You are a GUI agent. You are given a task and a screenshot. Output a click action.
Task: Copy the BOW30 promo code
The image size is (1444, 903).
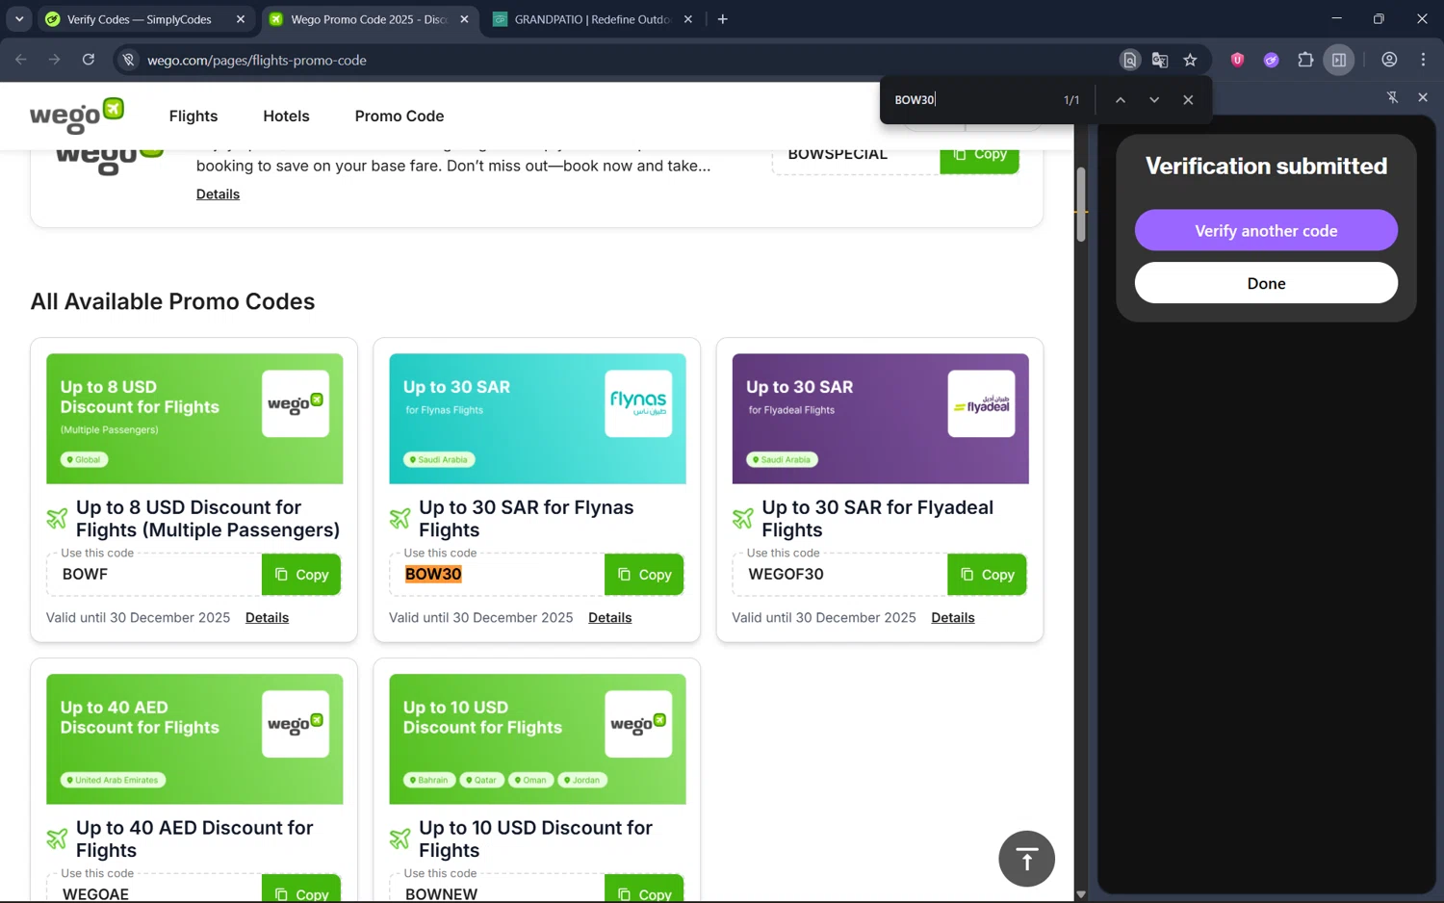click(644, 575)
